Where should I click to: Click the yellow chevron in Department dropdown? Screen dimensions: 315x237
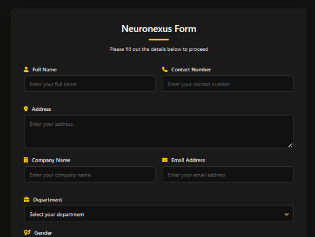coord(286,214)
